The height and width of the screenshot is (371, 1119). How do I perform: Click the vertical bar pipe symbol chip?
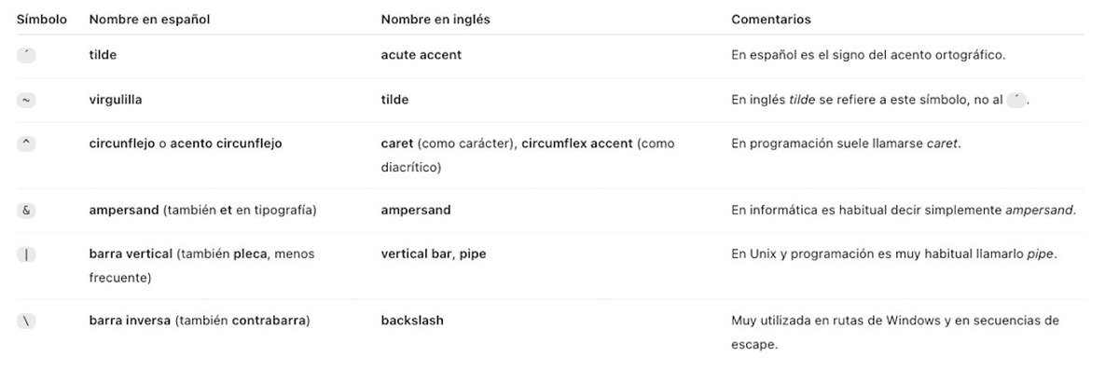pyautogui.click(x=26, y=254)
